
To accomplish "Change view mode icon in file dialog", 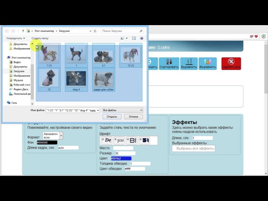I will 122,38.
